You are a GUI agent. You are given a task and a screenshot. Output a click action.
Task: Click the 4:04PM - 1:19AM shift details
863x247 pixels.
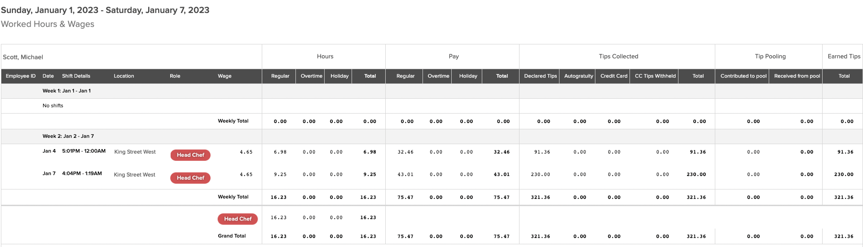(x=82, y=174)
